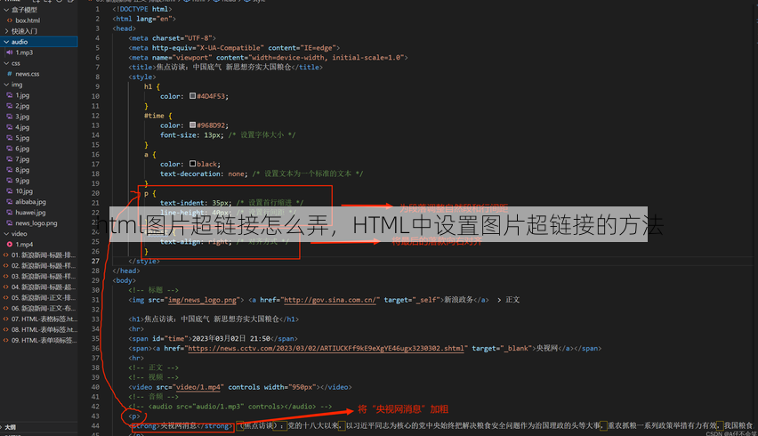Click the 7.jpg image file icon
The image size is (758, 436).
pos(9,159)
